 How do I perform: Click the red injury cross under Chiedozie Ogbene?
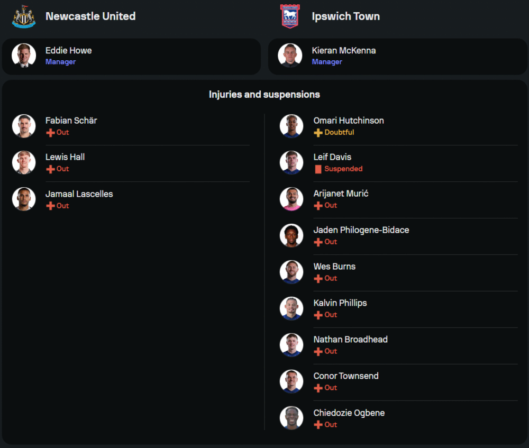tap(318, 425)
